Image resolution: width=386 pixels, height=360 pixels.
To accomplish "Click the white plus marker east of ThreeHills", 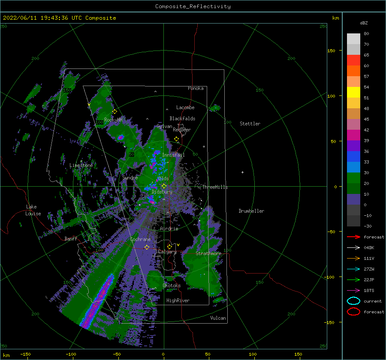I will pyautogui.click(x=242, y=172).
